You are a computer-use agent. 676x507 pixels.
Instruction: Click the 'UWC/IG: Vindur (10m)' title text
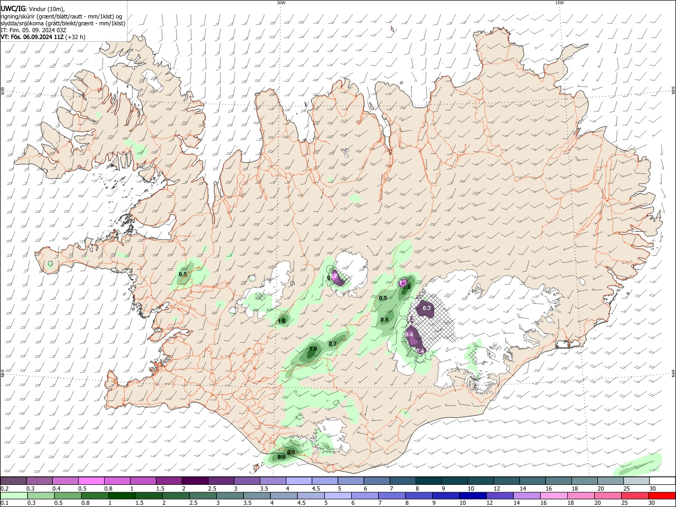[x=32, y=9]
